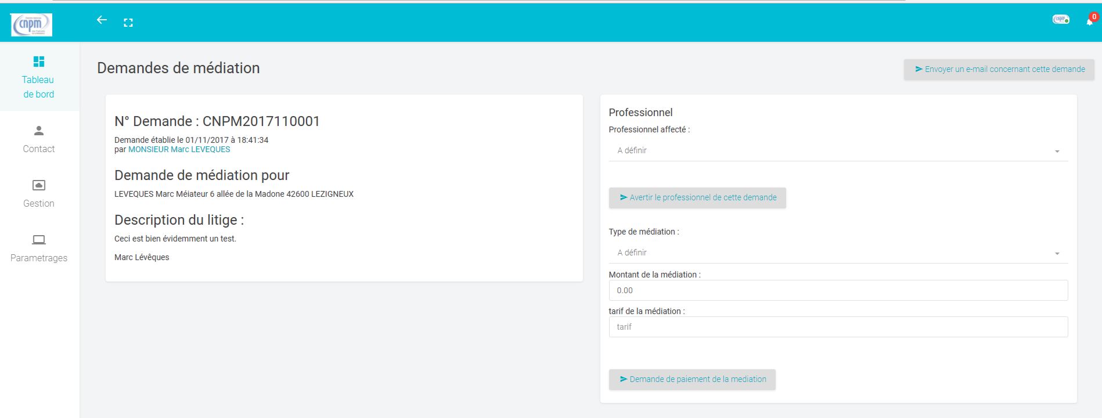Select the Parametrages label in the sidebar

tap(39, 258)
